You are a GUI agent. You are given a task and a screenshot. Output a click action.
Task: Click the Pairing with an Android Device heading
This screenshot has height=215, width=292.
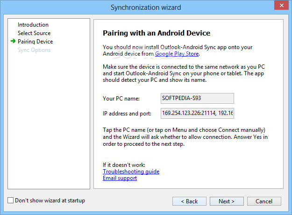coord(157,33)
